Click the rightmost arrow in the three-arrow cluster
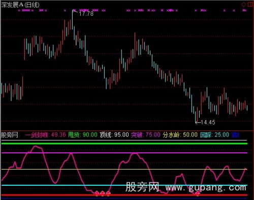 (x=108, y=193)
